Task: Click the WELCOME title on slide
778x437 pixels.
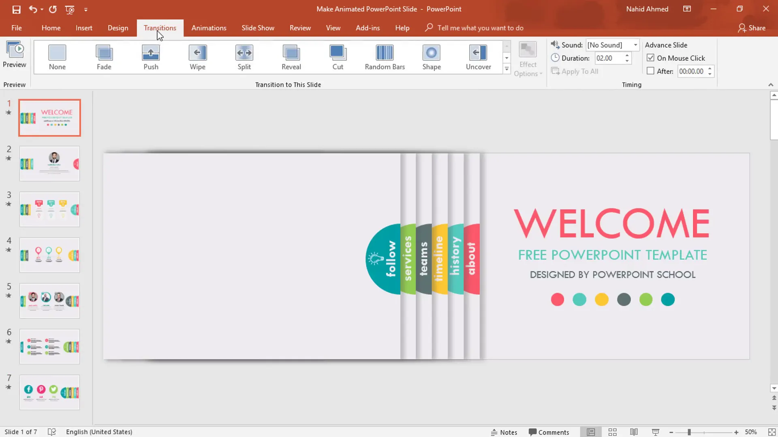Action: 612,223
